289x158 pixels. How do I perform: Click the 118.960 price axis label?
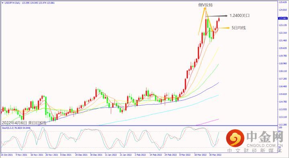pos(283,63)
